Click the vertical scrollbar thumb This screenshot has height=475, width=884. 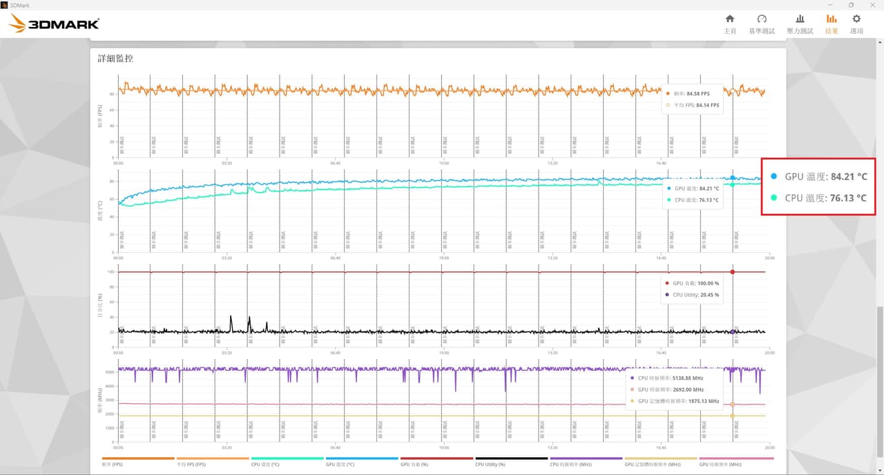pos(879,389)
